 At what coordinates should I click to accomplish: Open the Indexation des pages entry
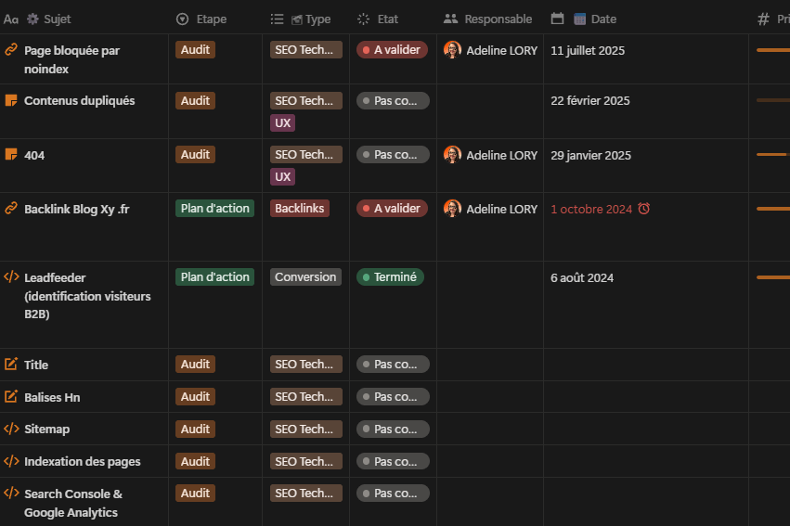pyautogui.click(x=82, y=462)
